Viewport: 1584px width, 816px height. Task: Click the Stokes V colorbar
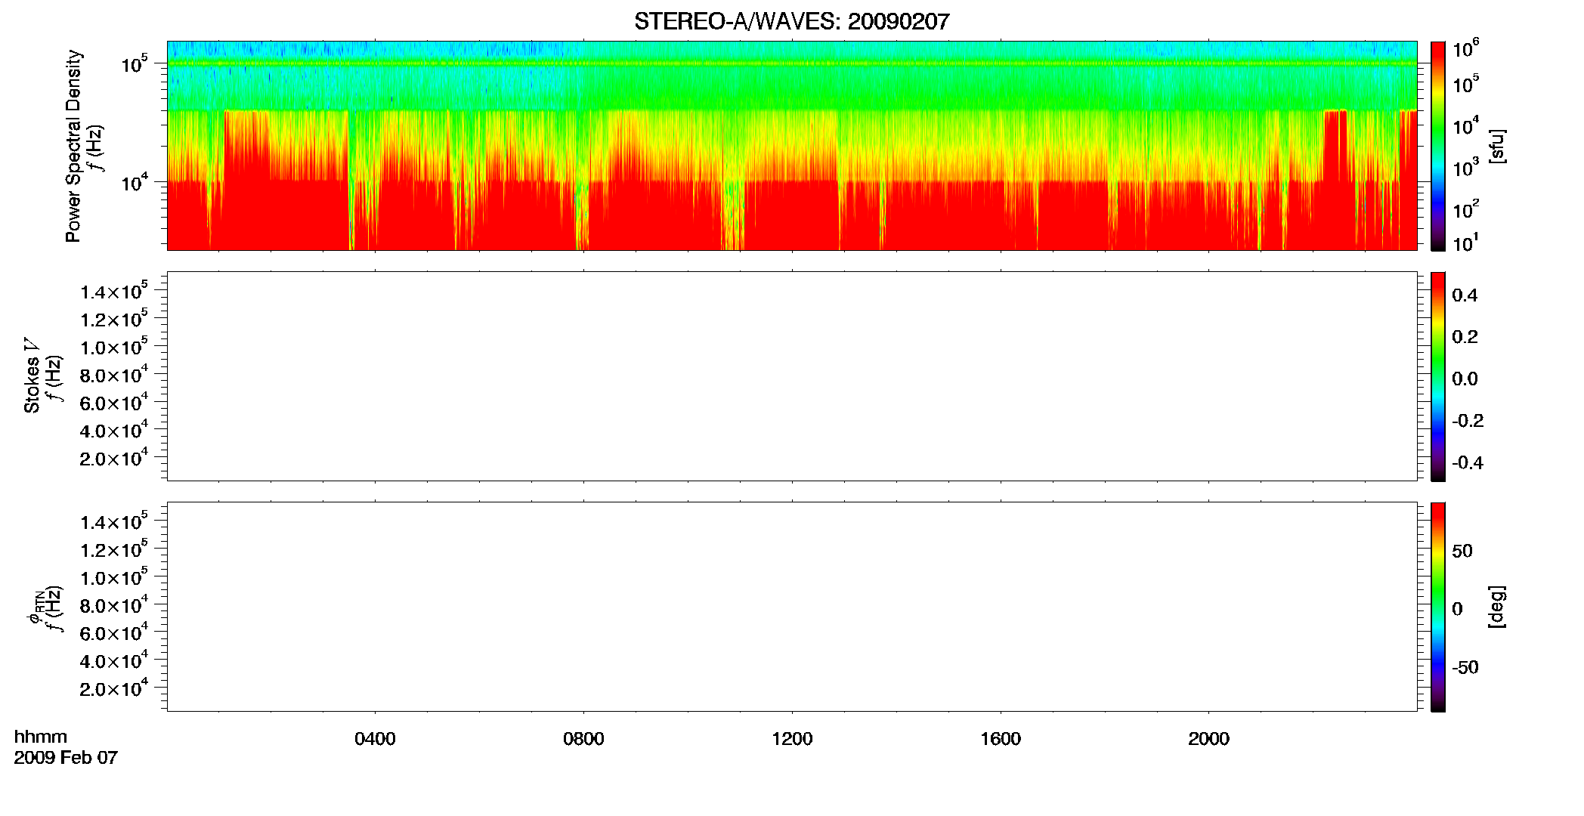[1438, 376]
